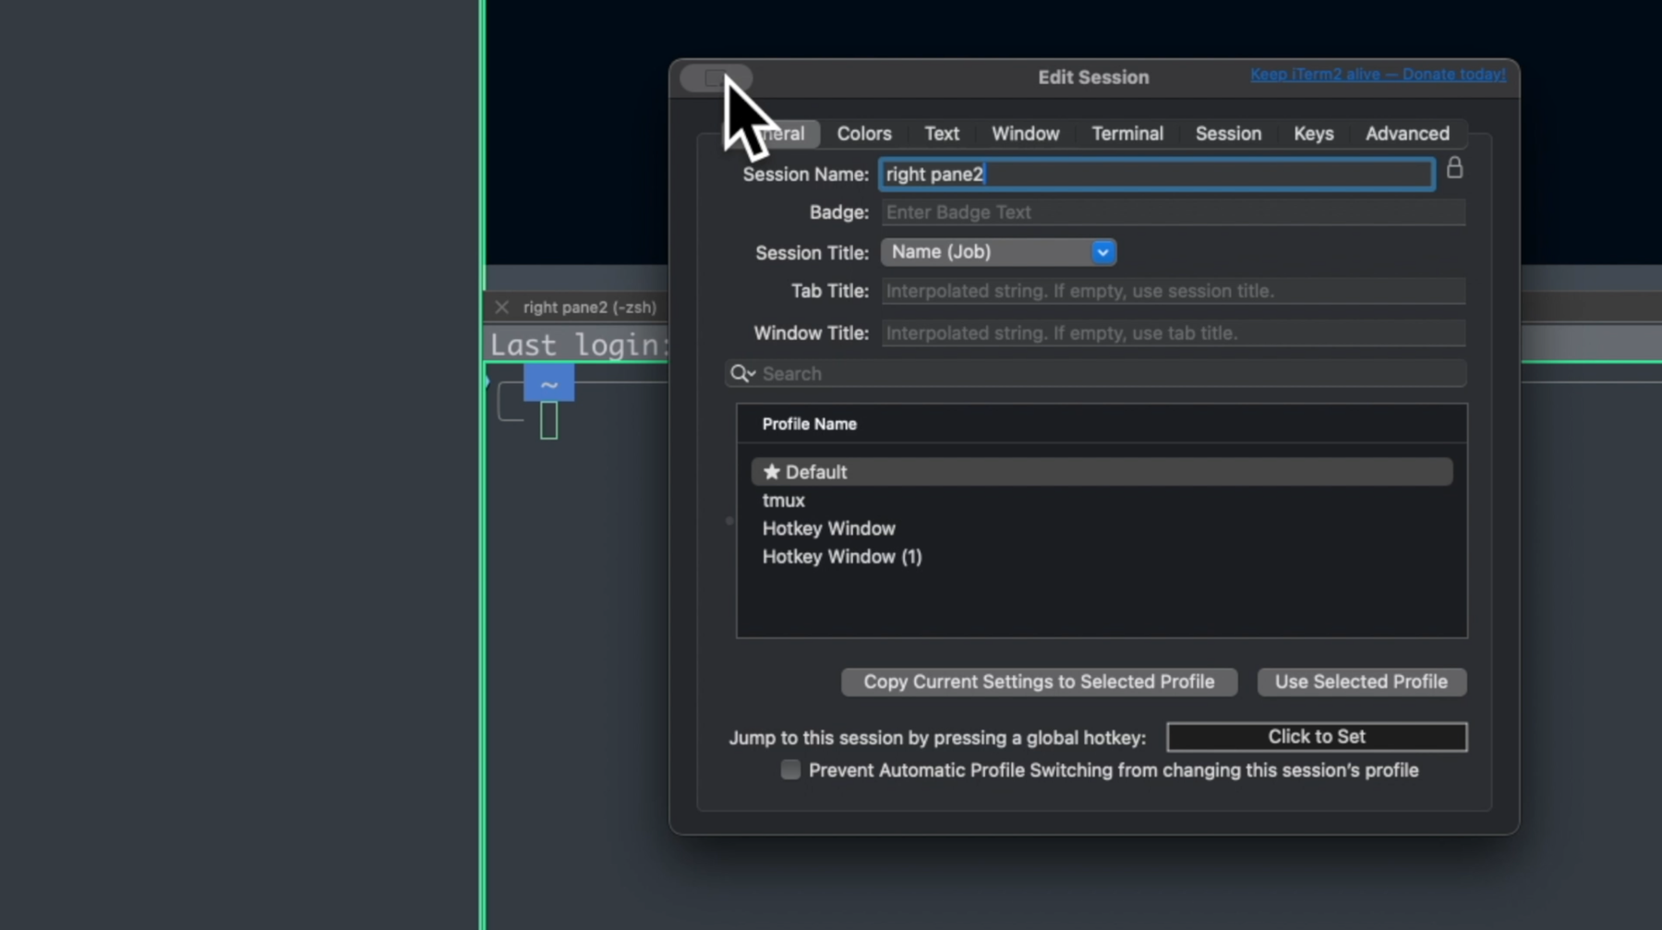This screenshot has width=1662, height=930.
Task: Click the lock icon beside Session Name
Action: point(1454,168)
